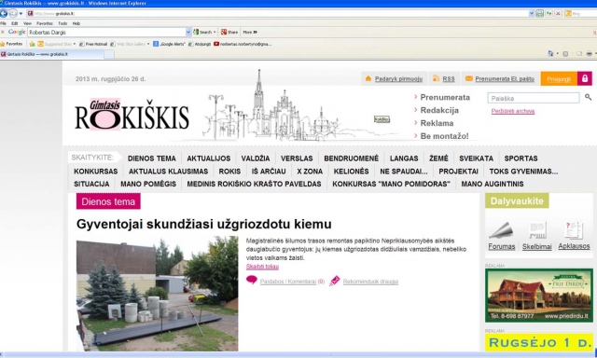This screenshot has width=597, height=358.
Task: Open the Be montažo! link
Action: tap(444, 136)
